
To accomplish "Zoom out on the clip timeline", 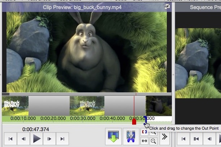I will coord(153,141).
